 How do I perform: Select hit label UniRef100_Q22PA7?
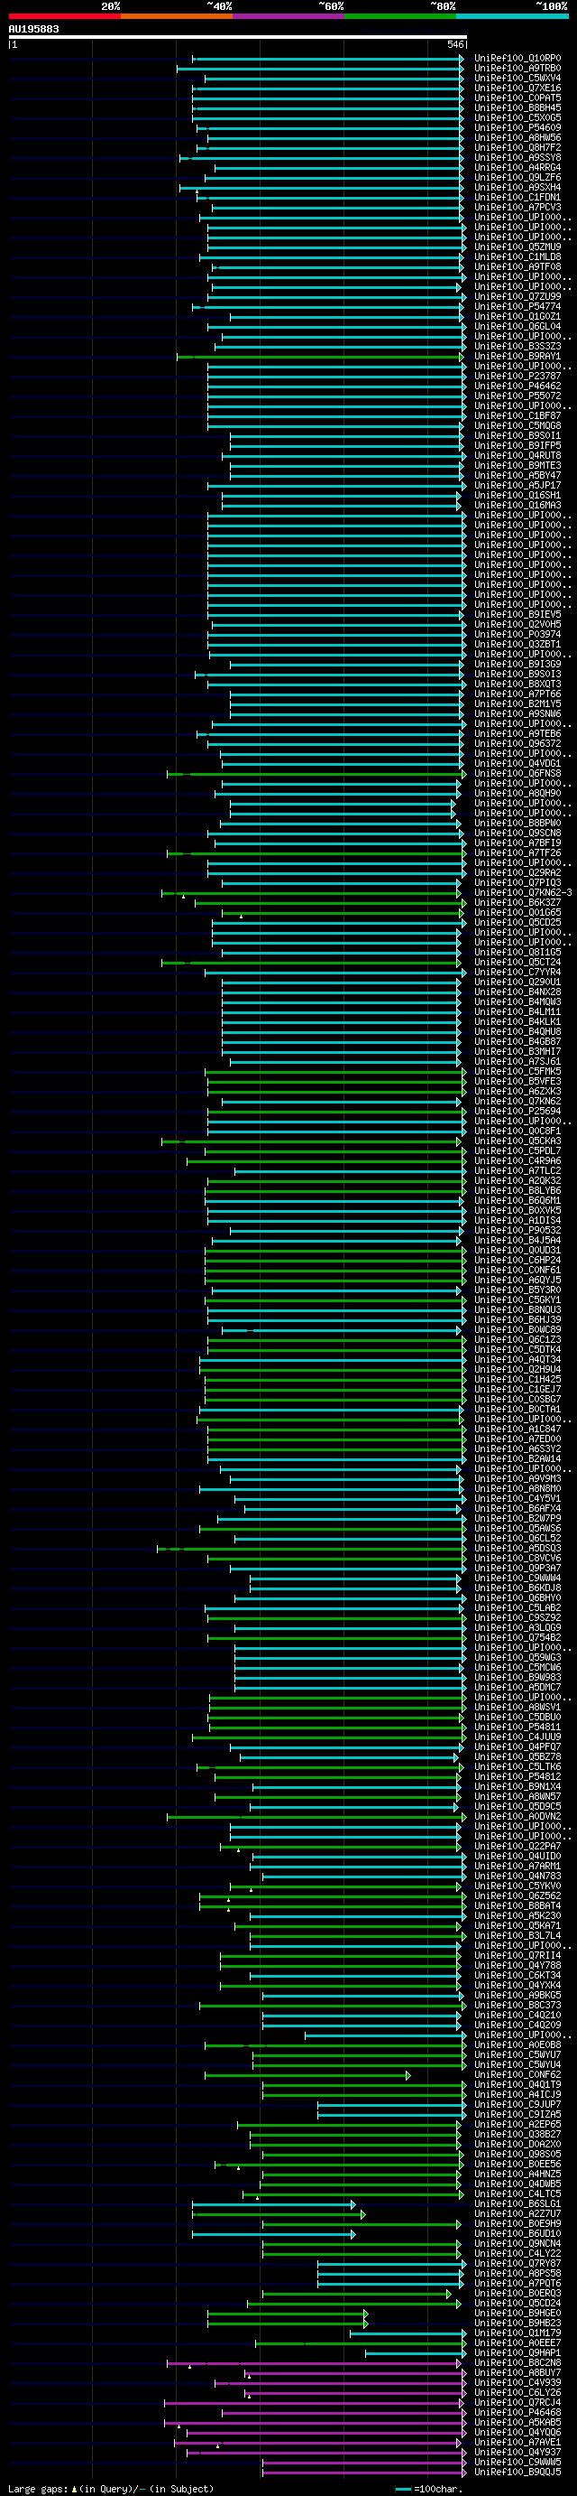(517, 1846)
